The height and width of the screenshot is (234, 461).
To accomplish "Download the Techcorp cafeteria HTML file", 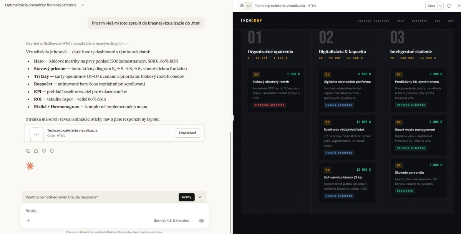I will tap(187, 133).
